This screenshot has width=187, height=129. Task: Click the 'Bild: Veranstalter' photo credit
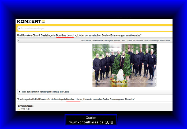click(x=156, y=81)
